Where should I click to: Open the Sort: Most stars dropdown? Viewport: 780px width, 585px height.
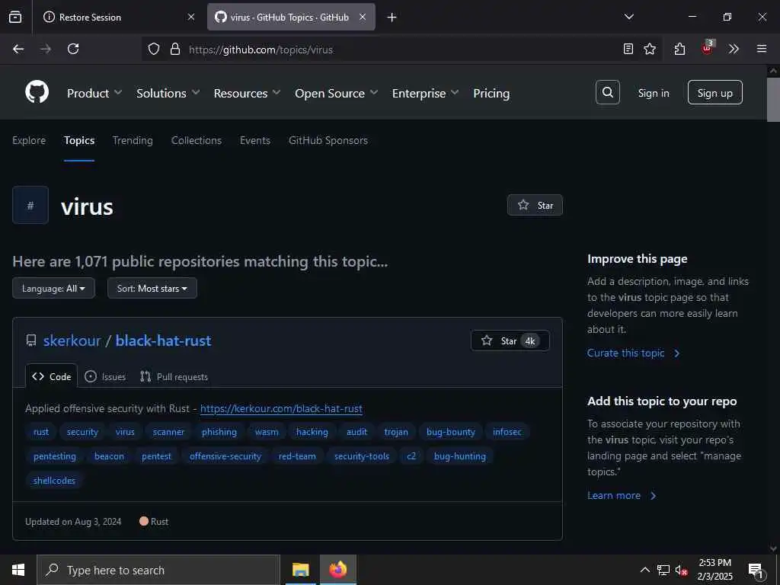[152, 288]
